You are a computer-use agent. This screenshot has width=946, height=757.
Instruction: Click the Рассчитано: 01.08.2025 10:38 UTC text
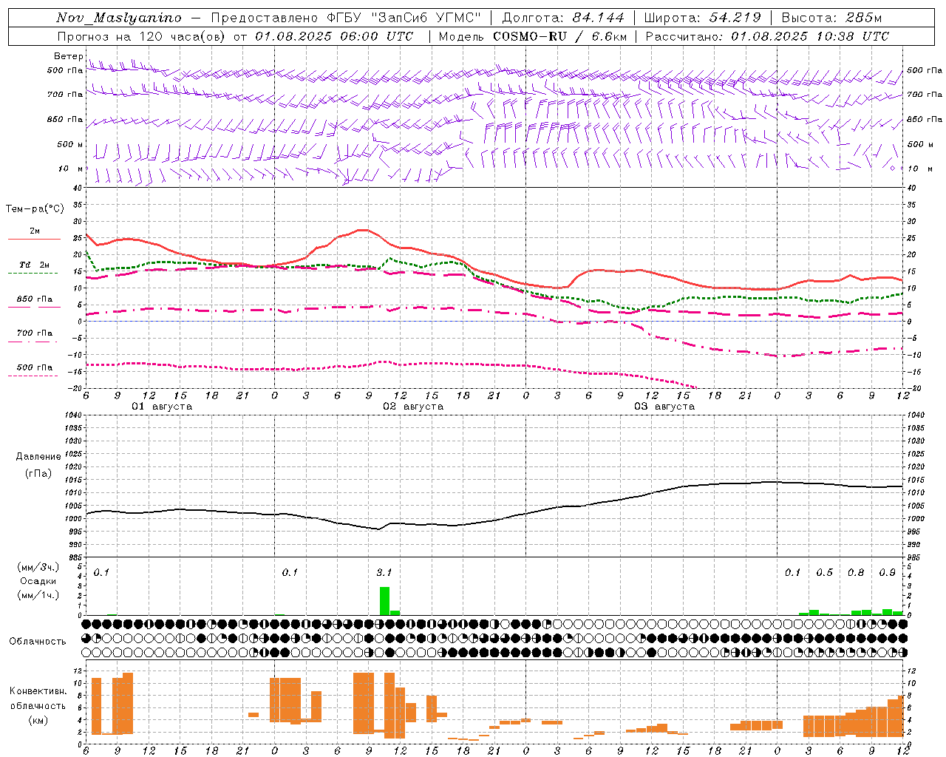767,36
